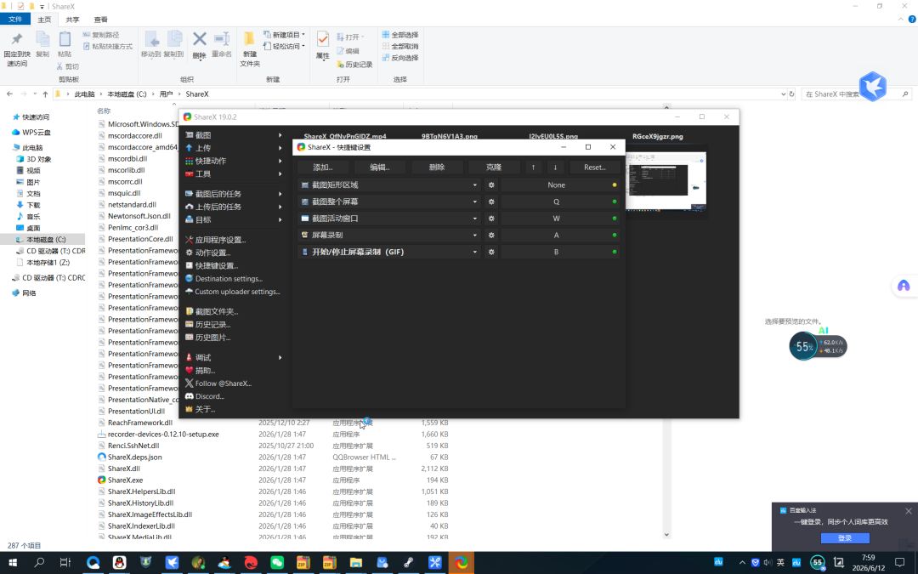Toggle the green status dot on A row

615,235
